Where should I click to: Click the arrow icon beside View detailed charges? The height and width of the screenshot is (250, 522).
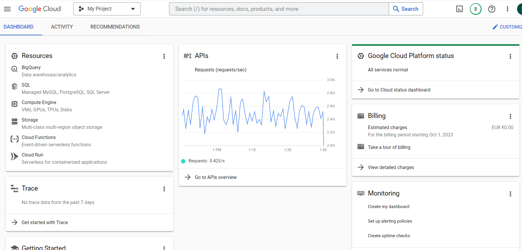(361, 167)
